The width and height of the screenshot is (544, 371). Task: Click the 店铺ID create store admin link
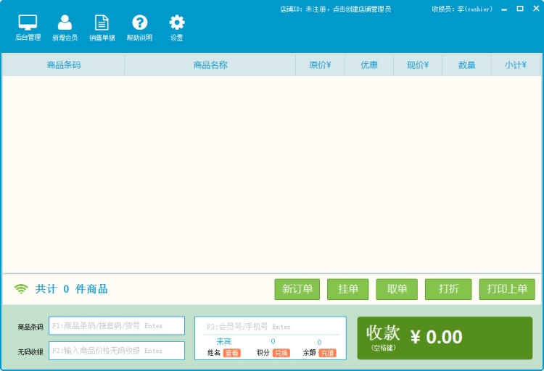point(335,9)
